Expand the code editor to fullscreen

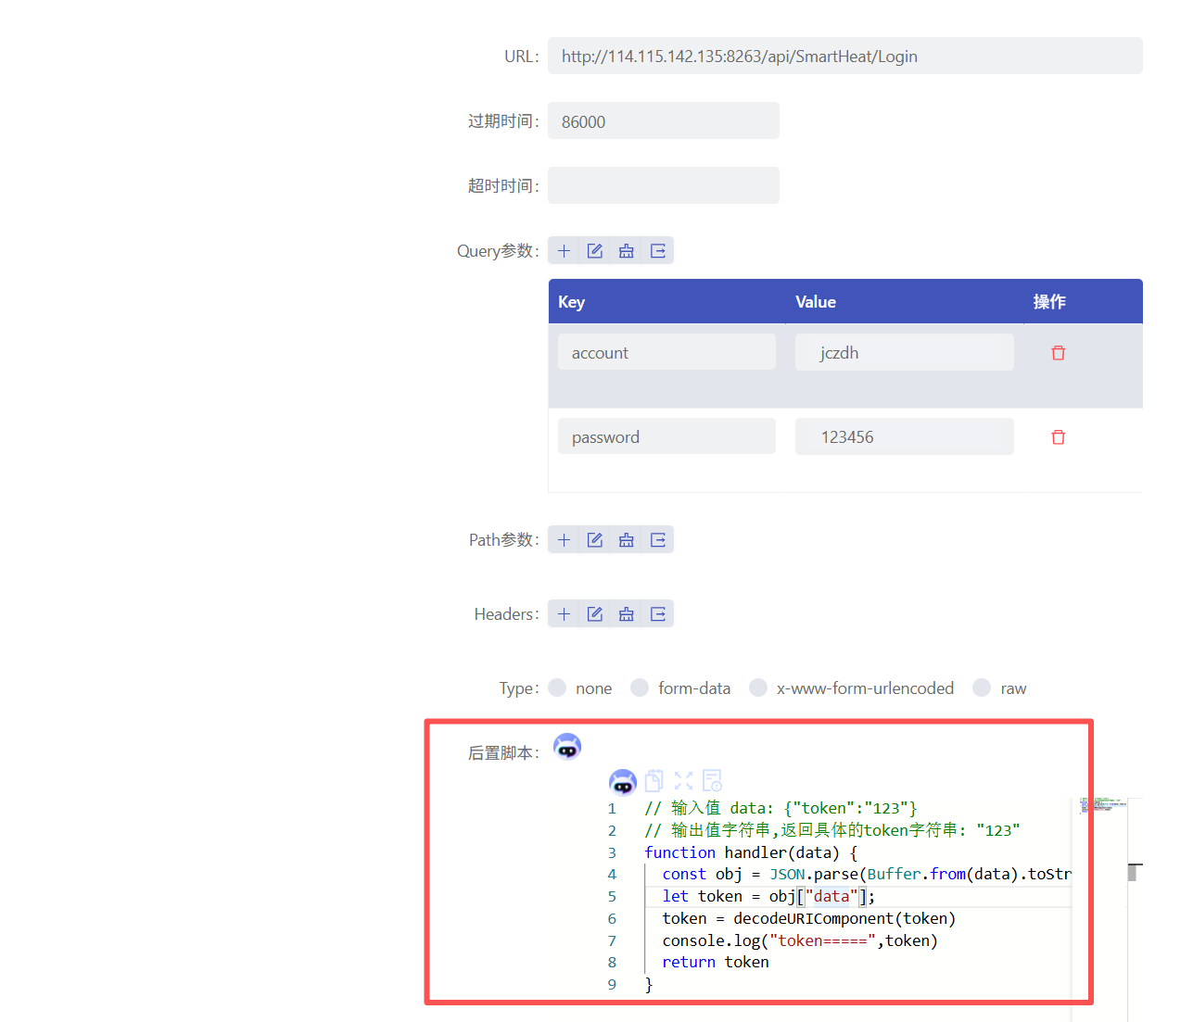click(683, 780)
